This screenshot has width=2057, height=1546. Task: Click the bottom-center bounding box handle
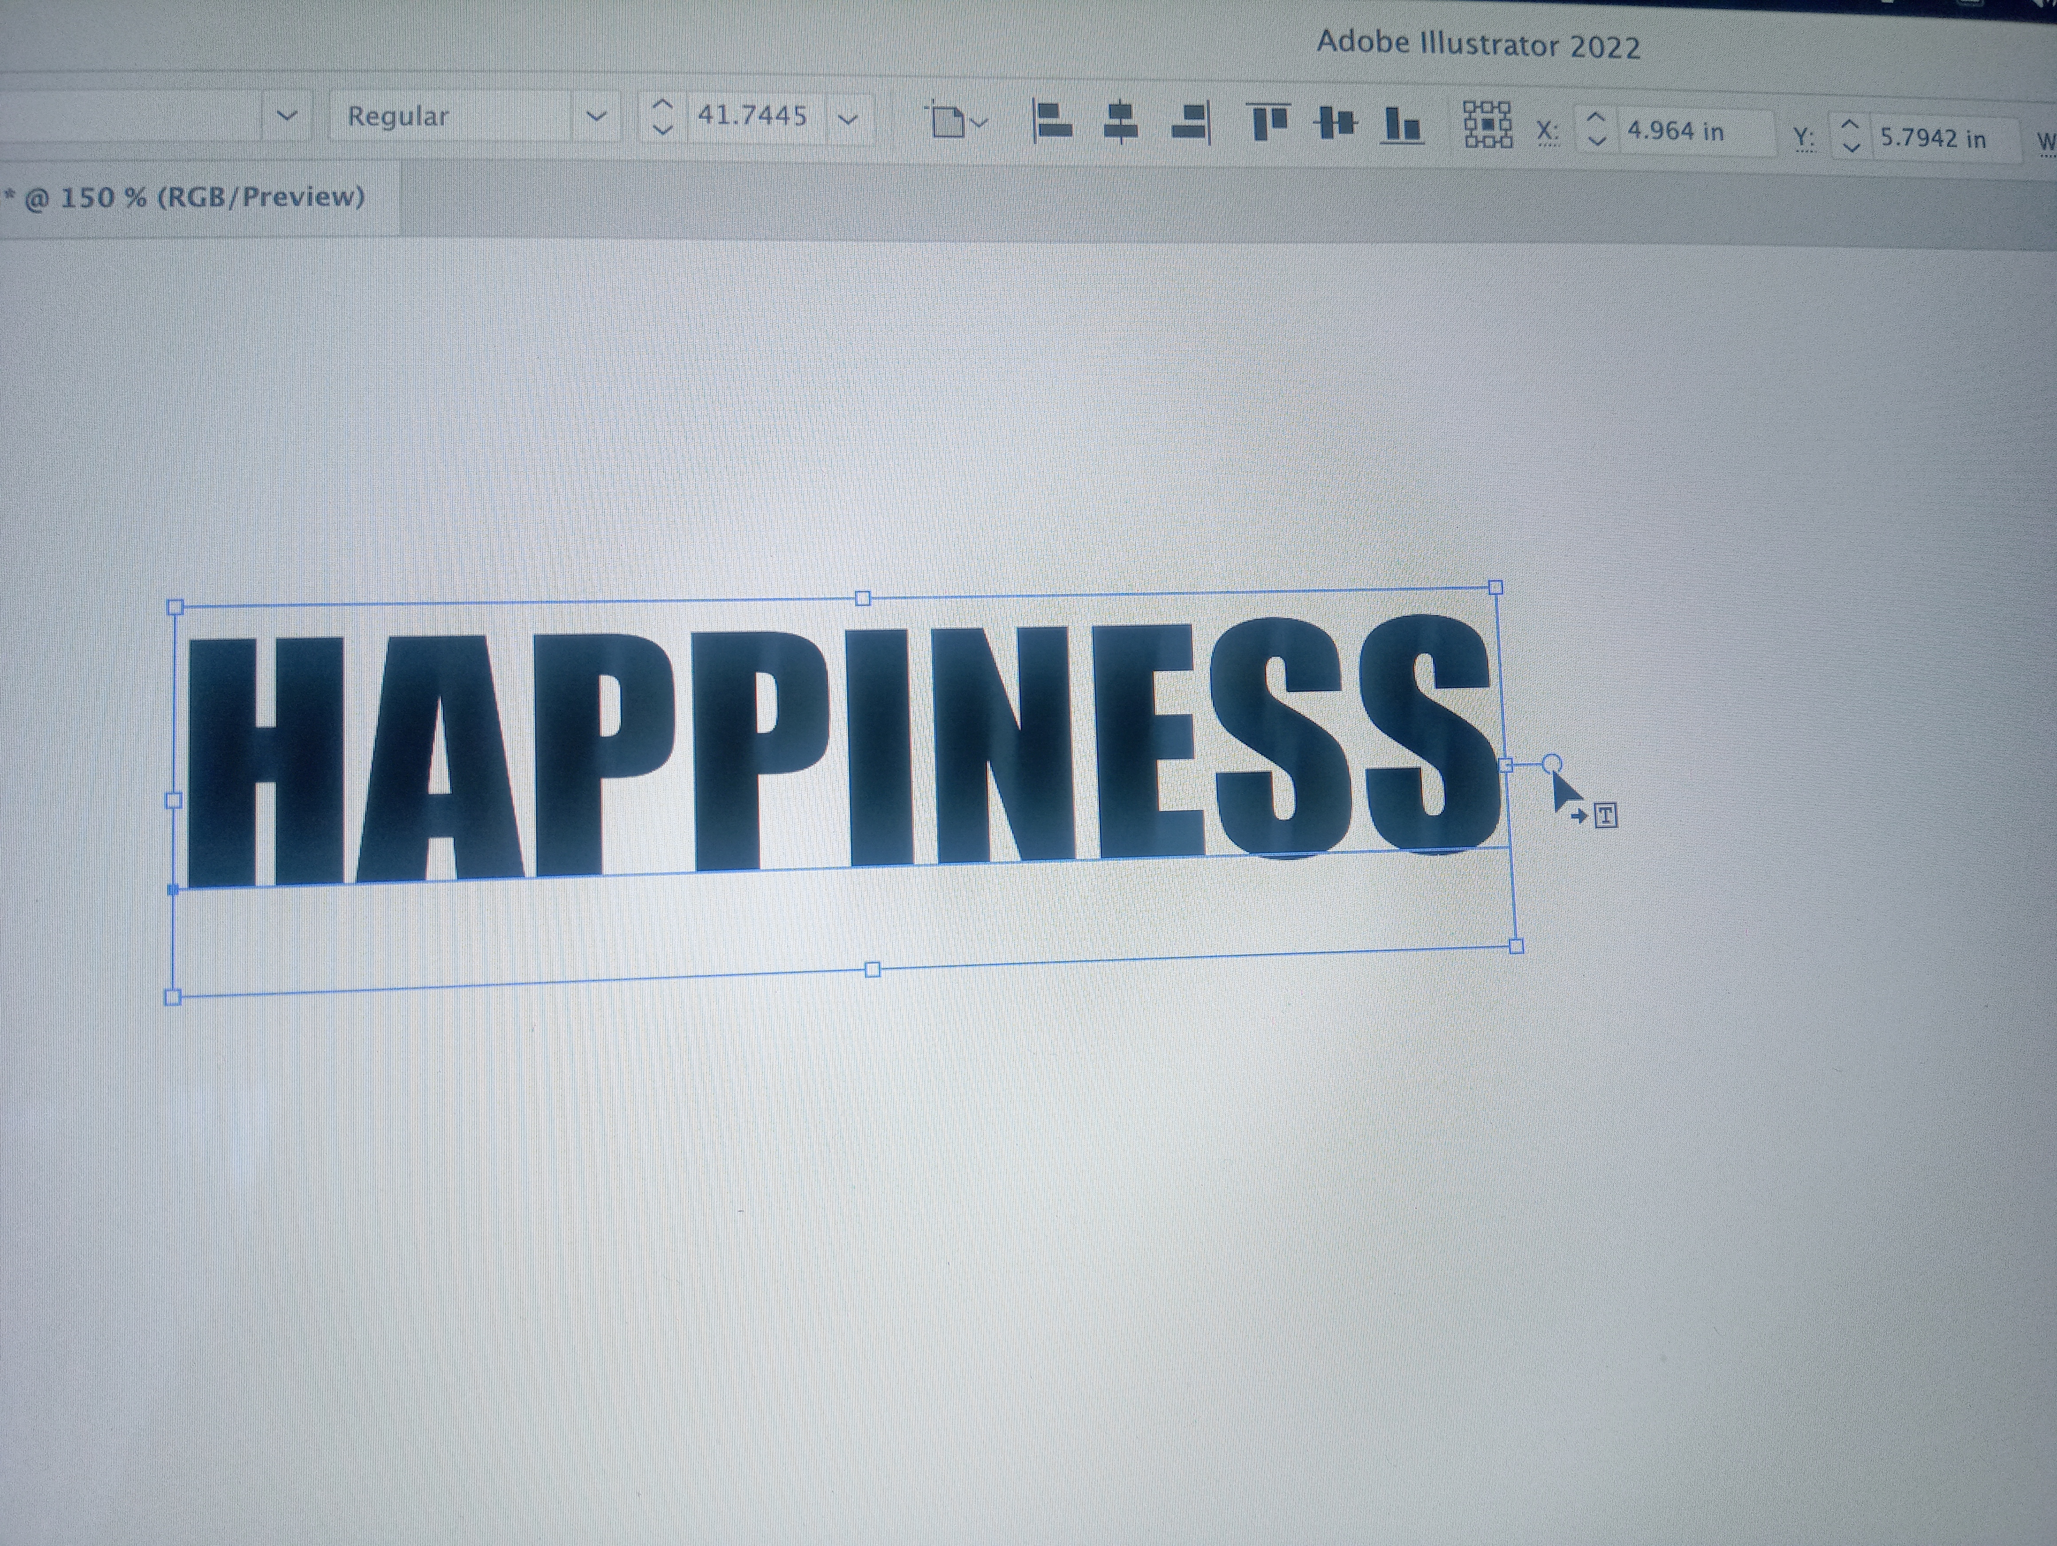tap(872, 970)
